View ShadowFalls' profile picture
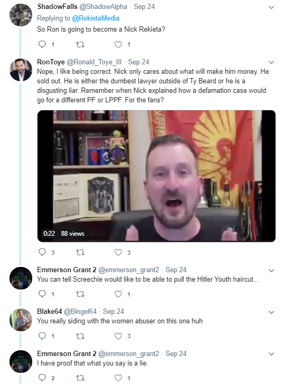This screenshot has height=384, width=284. click(x=21, y=15)
